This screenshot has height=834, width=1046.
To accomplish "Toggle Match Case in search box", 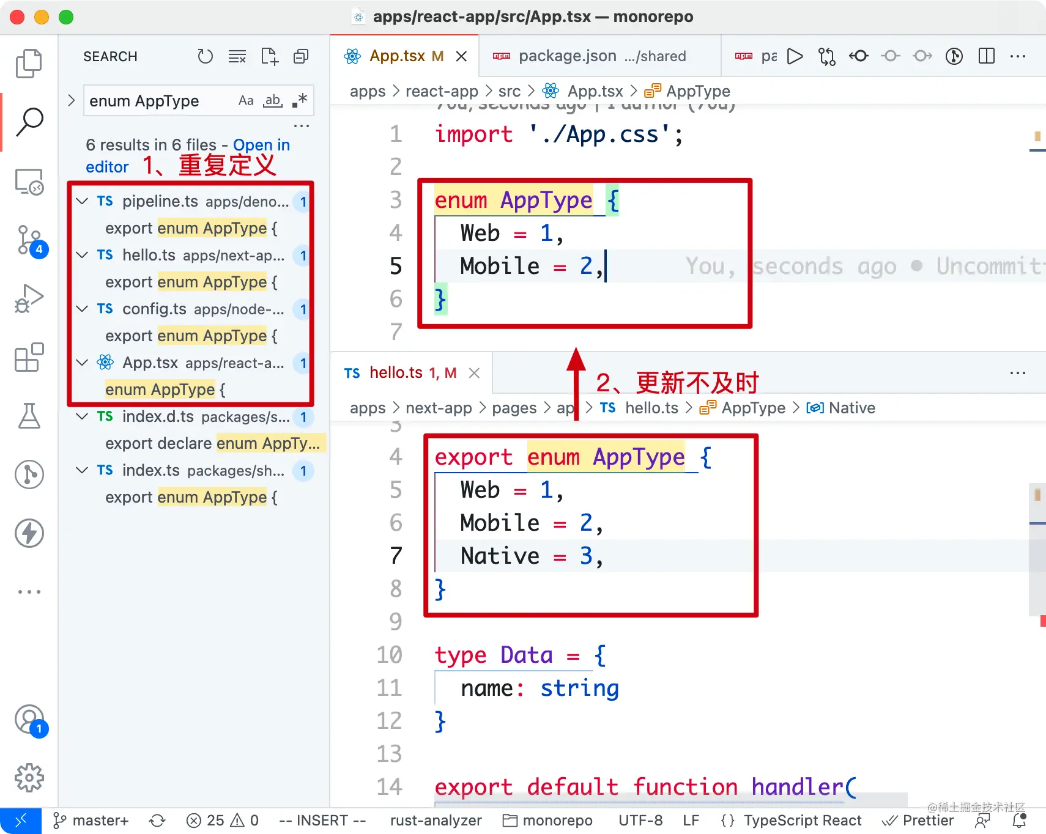I will coord(246,101).
